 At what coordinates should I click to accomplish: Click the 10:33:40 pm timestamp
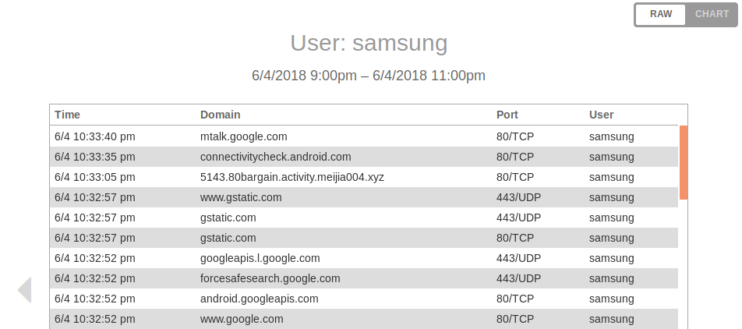pos(95,136)
